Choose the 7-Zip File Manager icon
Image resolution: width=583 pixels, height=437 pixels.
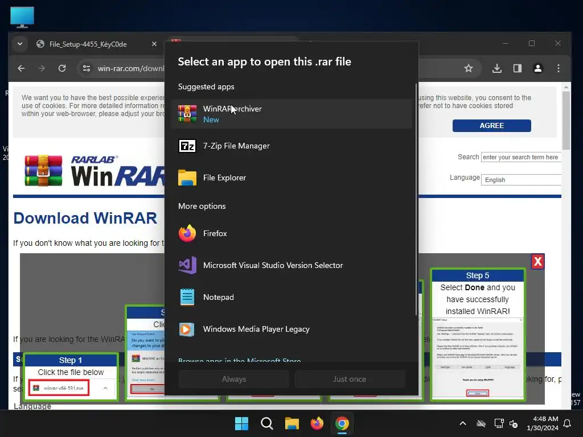click(x=187, y=146)
